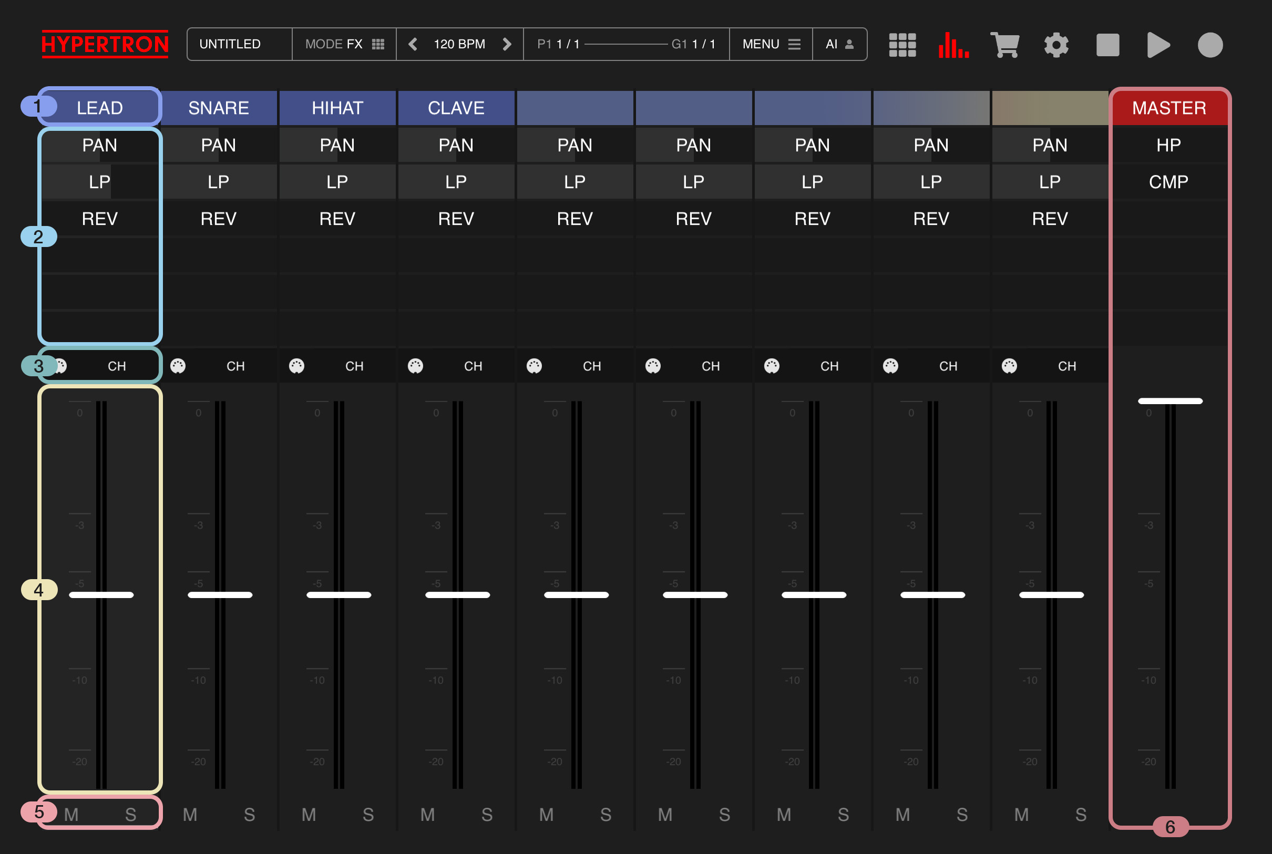
Task: Open the AI user menu
Action: [x=839, y=44]
